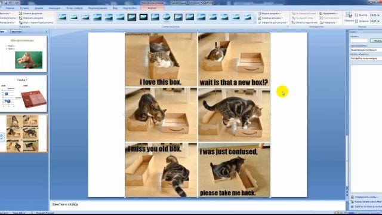Open picture styles dialog launcher
The width and height of the screenshot is (382, 215).
(288, 26)
